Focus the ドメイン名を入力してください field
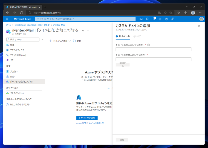This screenshot has width=208, height=148. pos(153,49)
